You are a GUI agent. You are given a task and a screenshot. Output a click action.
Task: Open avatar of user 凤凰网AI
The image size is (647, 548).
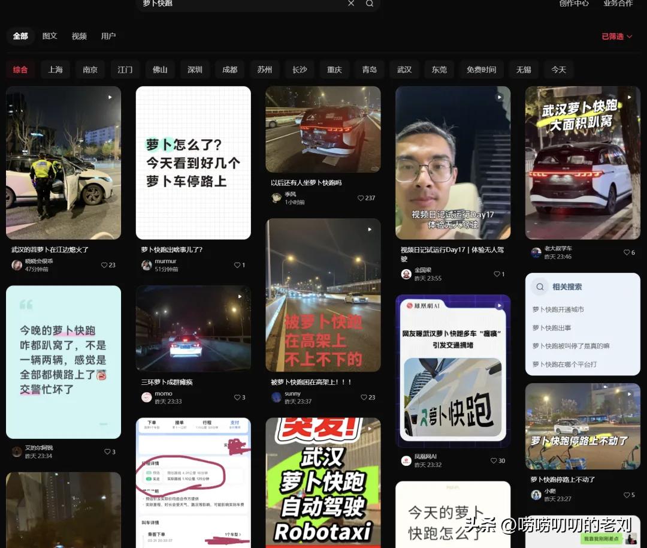[406, 461]
